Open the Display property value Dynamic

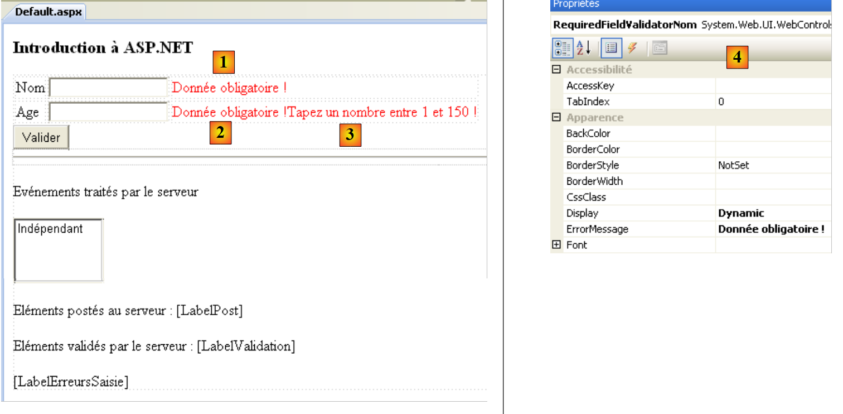click(773, 213)
